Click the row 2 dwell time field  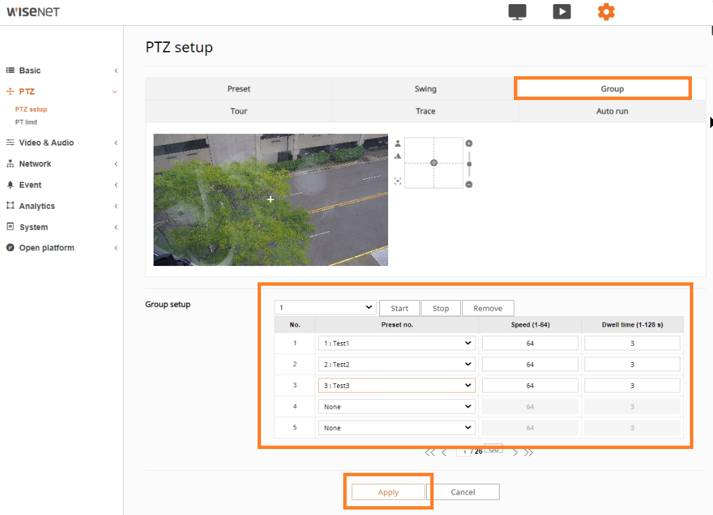click(632, 364)
